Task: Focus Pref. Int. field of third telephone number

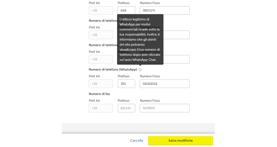Action: coord(101,59)
